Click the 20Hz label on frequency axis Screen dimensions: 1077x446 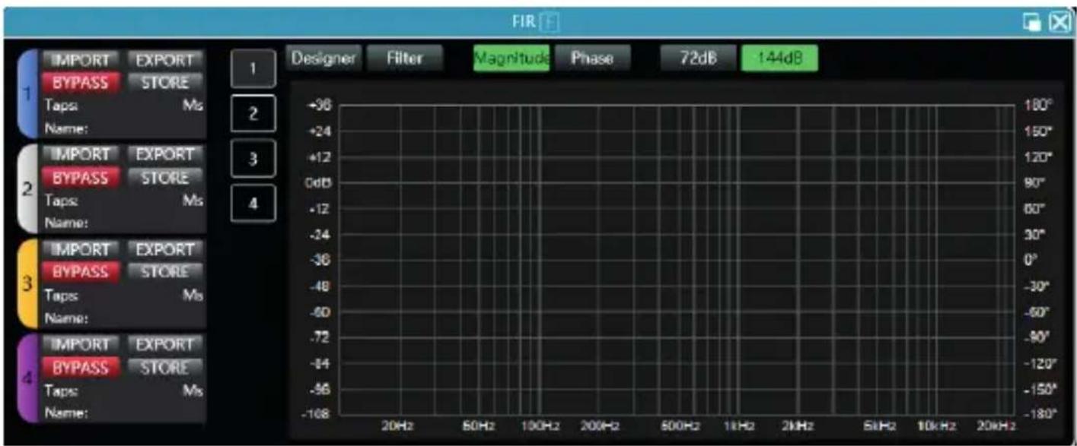point(396,425)
